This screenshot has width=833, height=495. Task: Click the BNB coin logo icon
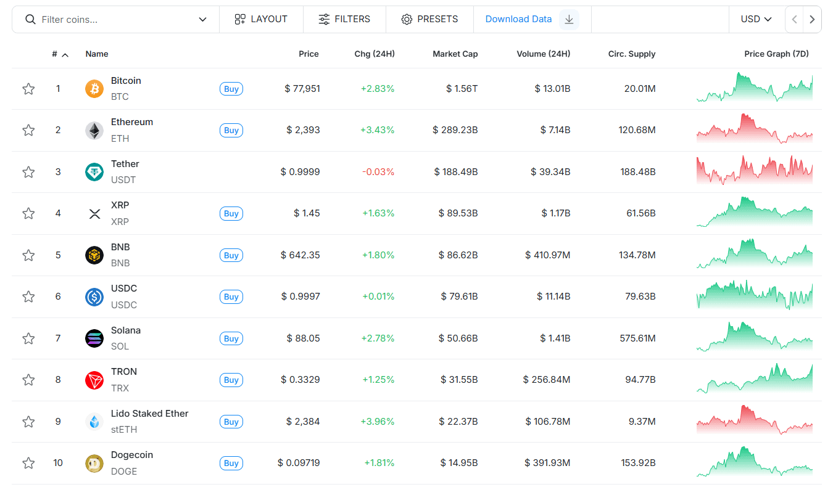94,255
